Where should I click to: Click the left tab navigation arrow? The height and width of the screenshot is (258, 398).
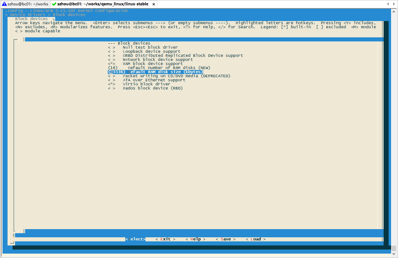click(388, 4)
